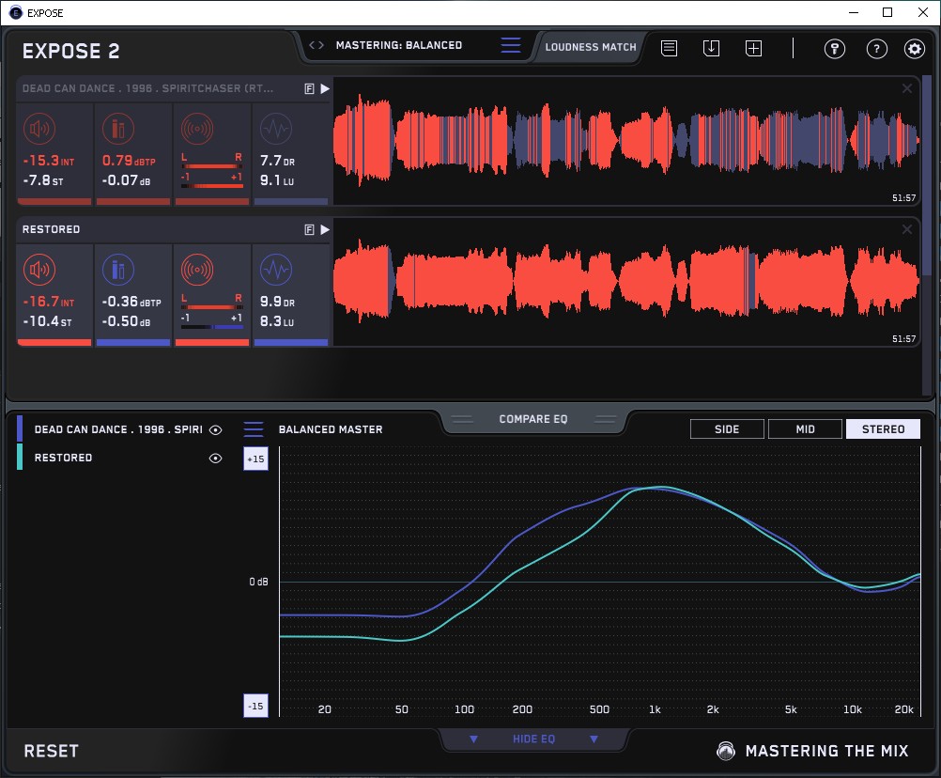Open the Balanced Master reference menu
Screen dimensions: 941x778
click(x=254, y=429)
